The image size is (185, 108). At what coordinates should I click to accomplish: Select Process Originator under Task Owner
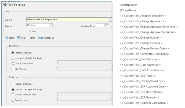point(13,53)
